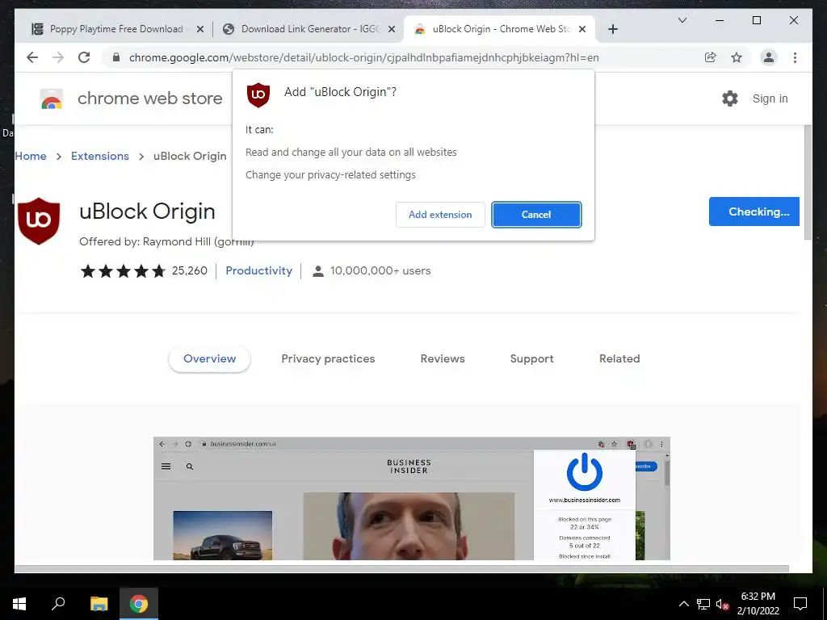Click 'Change your privacy-related settings' text
Screen dimensions: 827x620
tap(330, 175)
